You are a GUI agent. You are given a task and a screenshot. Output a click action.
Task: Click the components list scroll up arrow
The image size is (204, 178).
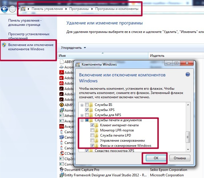[188, 104]
